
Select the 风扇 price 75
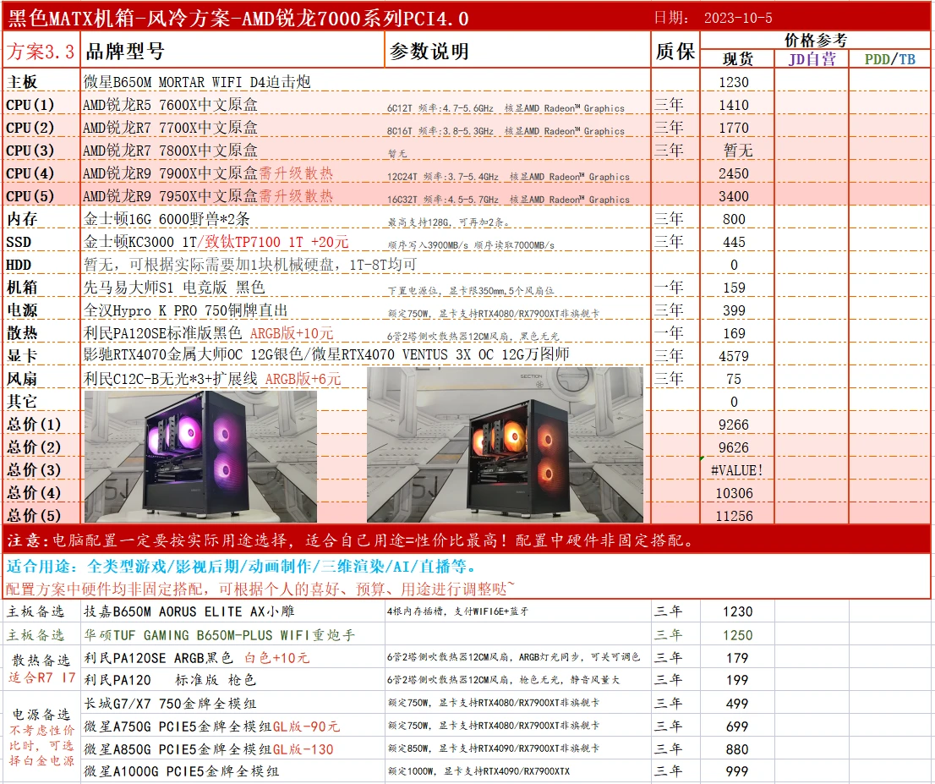734,379
